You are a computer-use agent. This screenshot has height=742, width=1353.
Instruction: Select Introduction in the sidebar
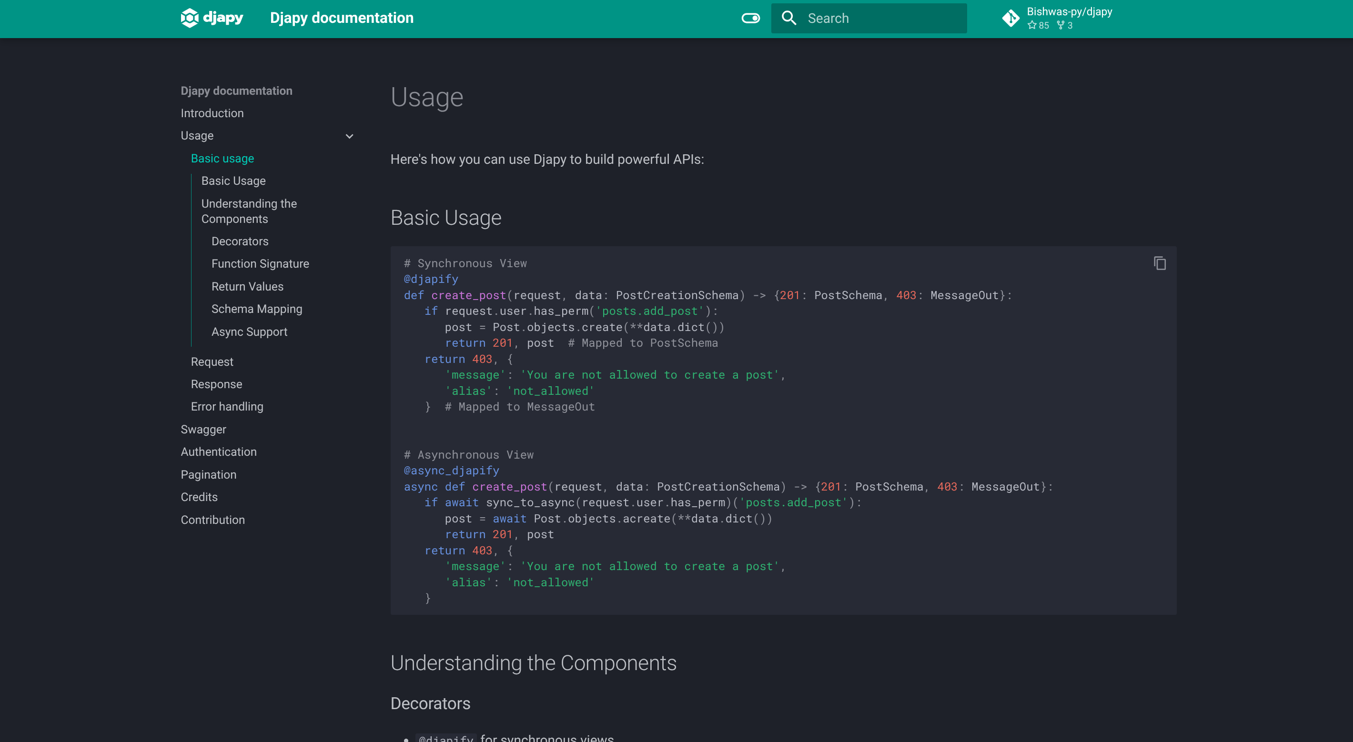pos(212,113)
